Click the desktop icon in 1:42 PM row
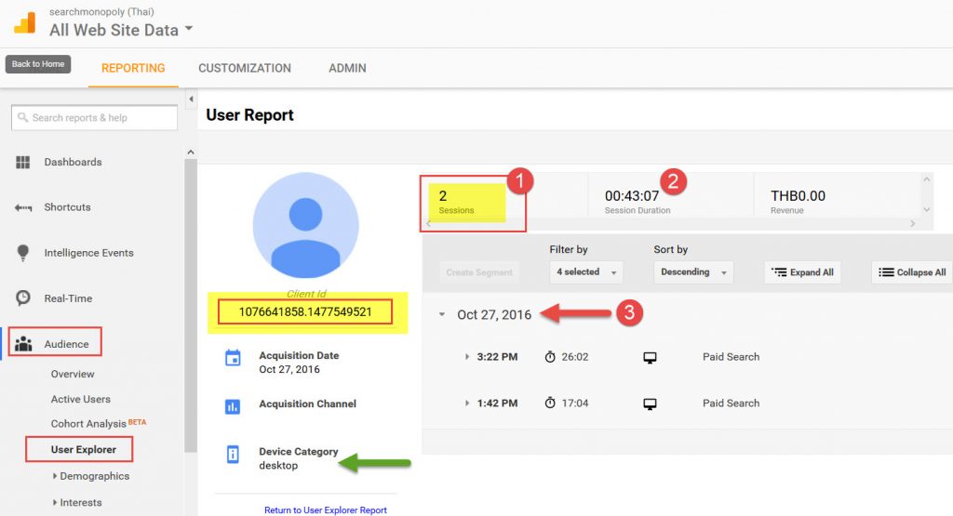 coord(650,404)
